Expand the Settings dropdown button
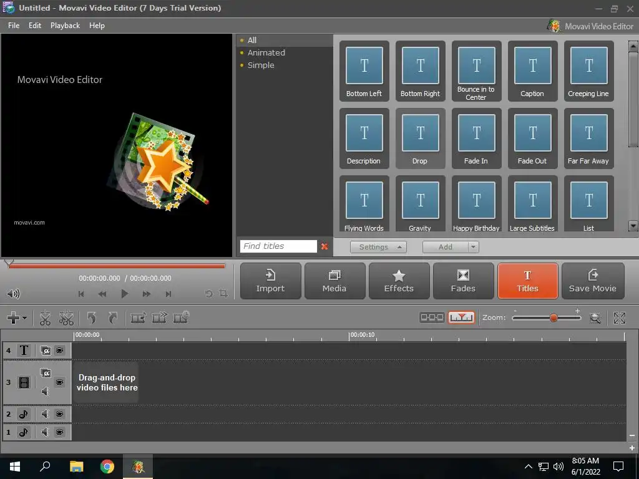Image resolution: width=639 pixels, height=479 pixels. (378, 247)
